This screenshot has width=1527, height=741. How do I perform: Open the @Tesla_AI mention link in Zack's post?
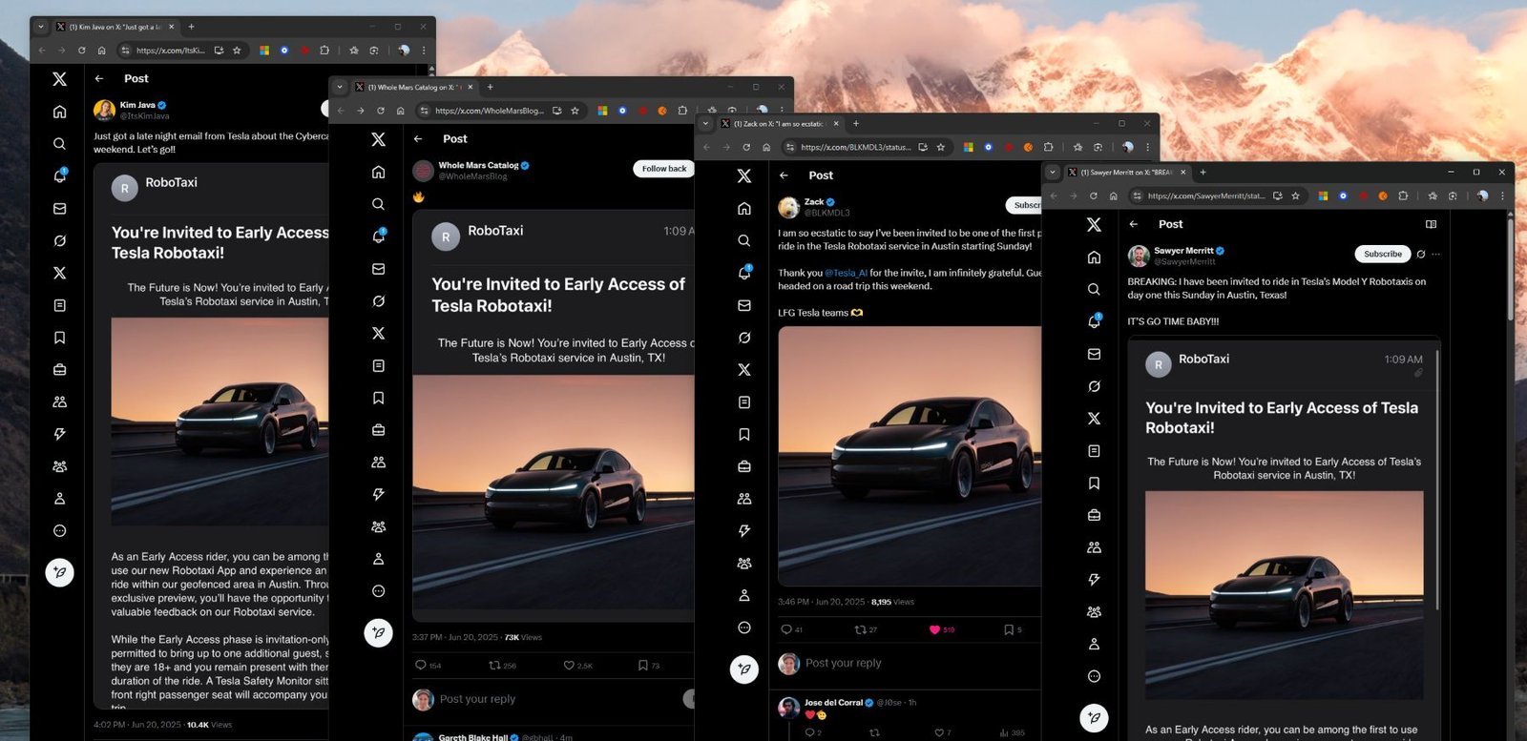click(x=846, y=273)
